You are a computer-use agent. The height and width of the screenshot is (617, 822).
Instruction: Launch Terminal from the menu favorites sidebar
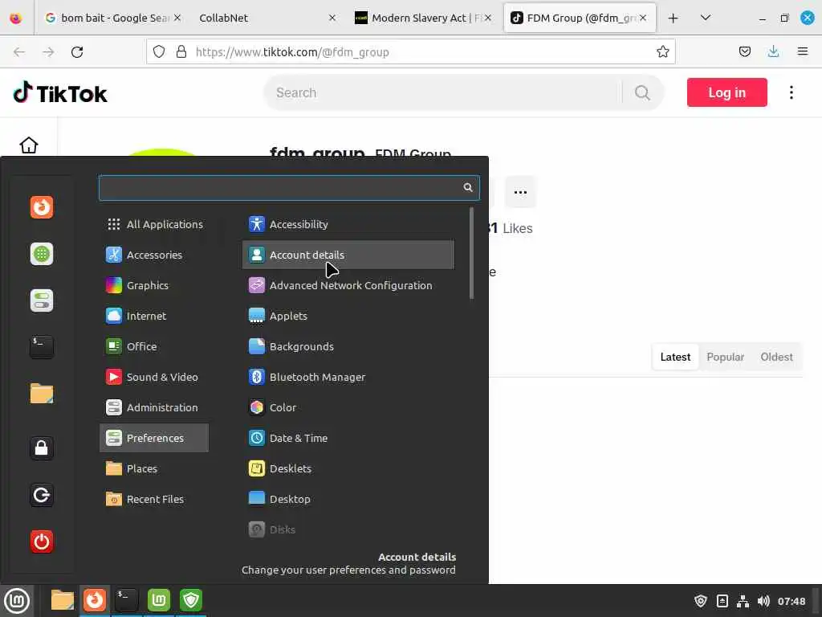[42, 347]
